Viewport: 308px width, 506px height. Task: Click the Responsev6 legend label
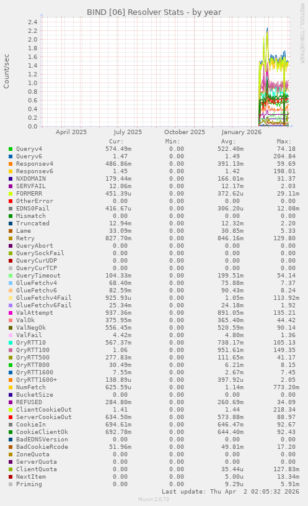click(35, 171)
